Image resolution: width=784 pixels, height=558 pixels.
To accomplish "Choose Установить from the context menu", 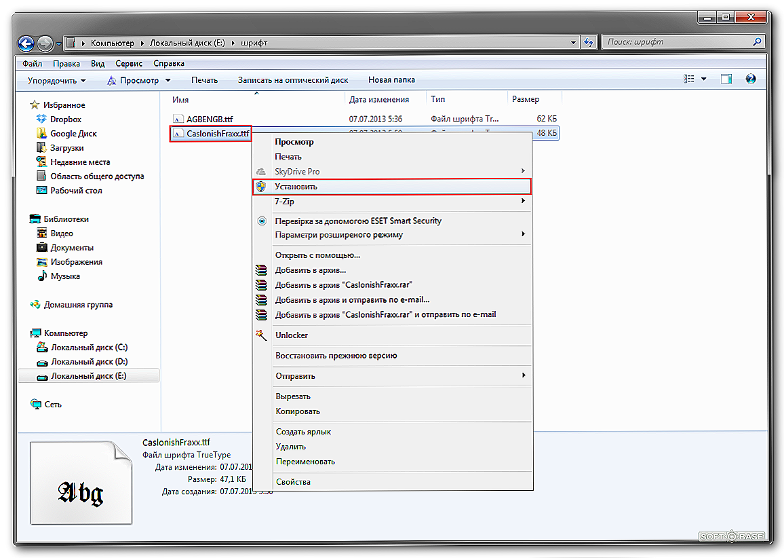I will [x=391, y=187].
